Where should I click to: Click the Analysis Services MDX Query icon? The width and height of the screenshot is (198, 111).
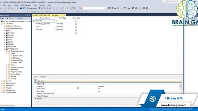(42, 8)
